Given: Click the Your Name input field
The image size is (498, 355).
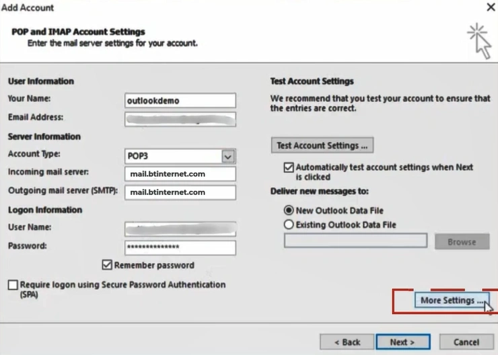Looking at the screenshot, I should tap(180, 101).
